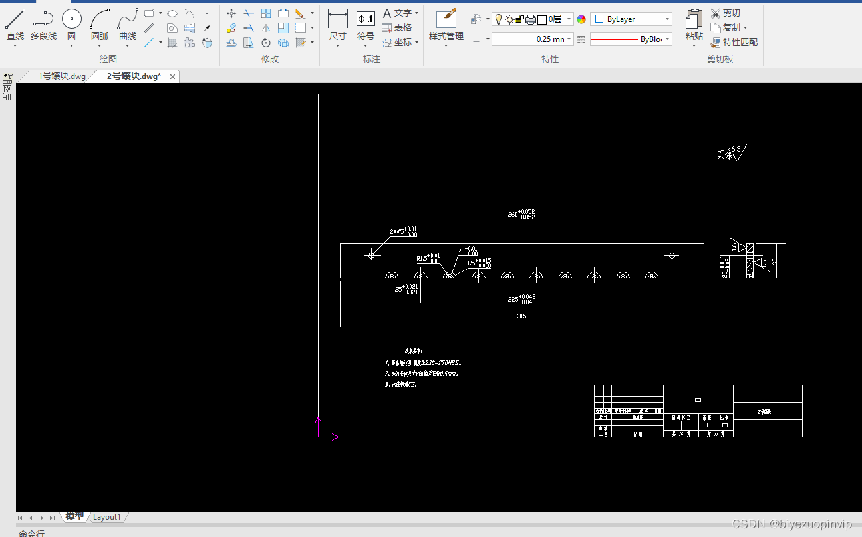This screenshot has width=862, height=537.
Task: Pick the rectangle draw tool
Action: (150, 13)
